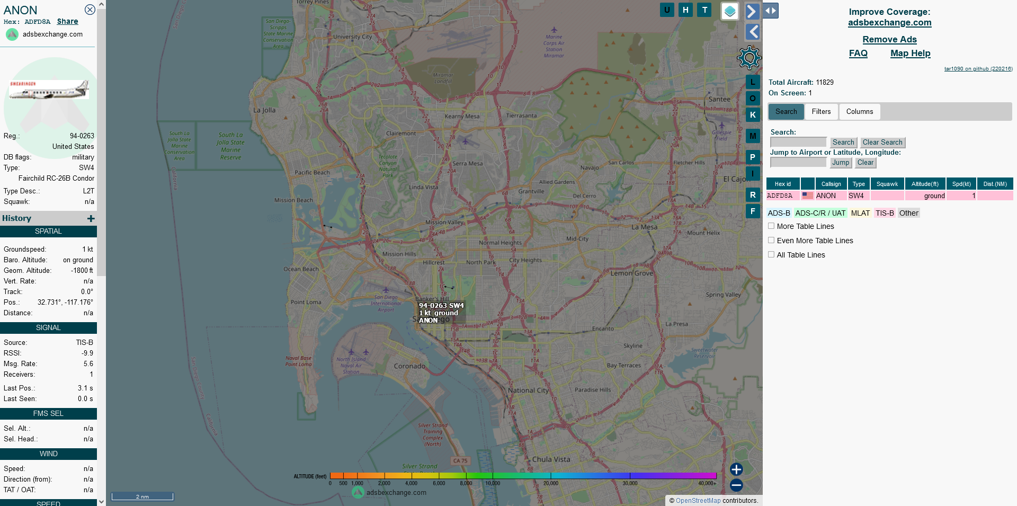Toggle the R map button

coord(753,194)
